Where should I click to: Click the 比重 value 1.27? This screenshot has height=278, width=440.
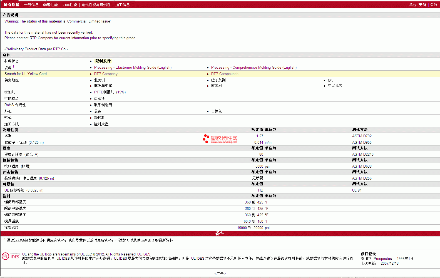pos(260,136)
